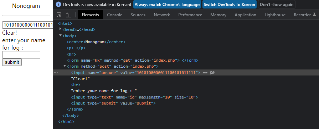Screen dimensions: 319x129
Task: Click the "enter your name for log :" page text
Action: pos(24,44)
